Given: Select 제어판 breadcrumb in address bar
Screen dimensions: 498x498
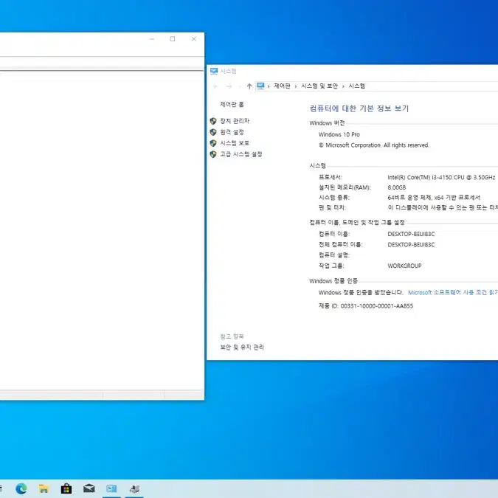Looking at the screenshot, I should pyautogui.click(x=282, y=86).
